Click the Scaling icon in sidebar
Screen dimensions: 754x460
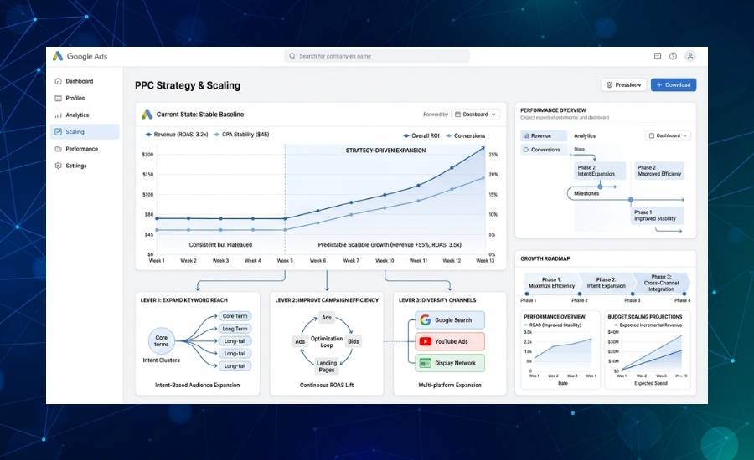[58, 131]
